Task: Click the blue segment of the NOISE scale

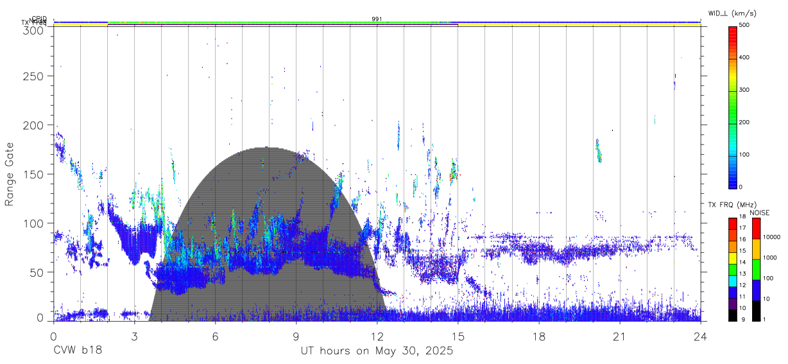Action: [756, 290]
